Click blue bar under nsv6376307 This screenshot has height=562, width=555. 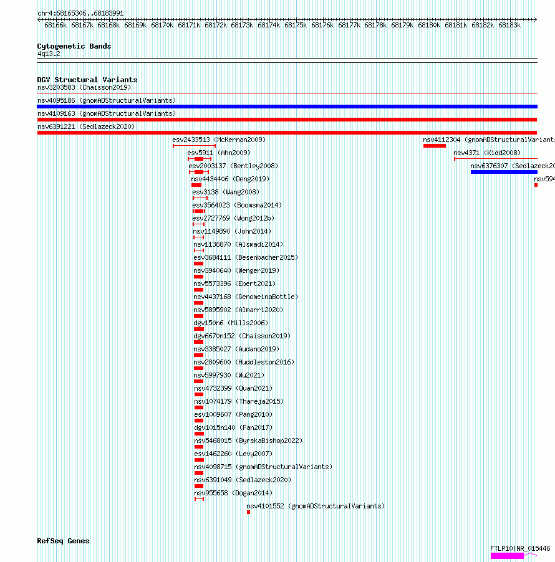(504, 172)
